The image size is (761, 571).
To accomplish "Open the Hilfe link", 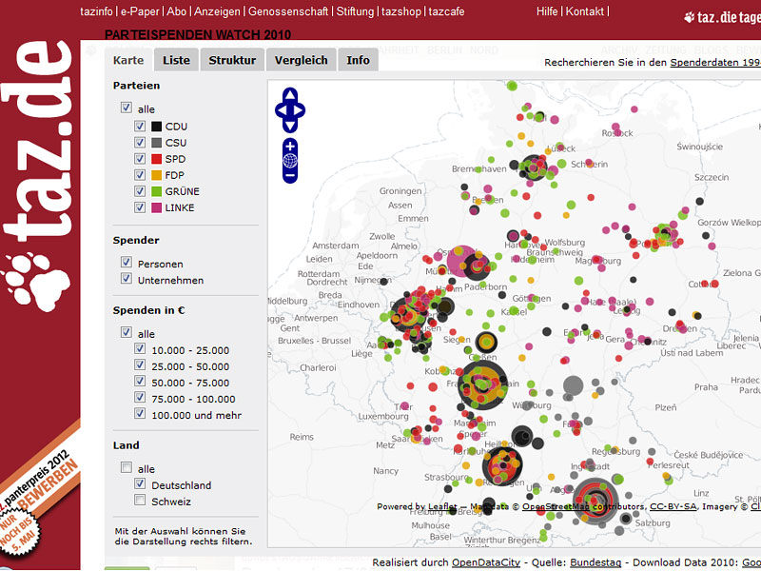I will tap(547, 11).
